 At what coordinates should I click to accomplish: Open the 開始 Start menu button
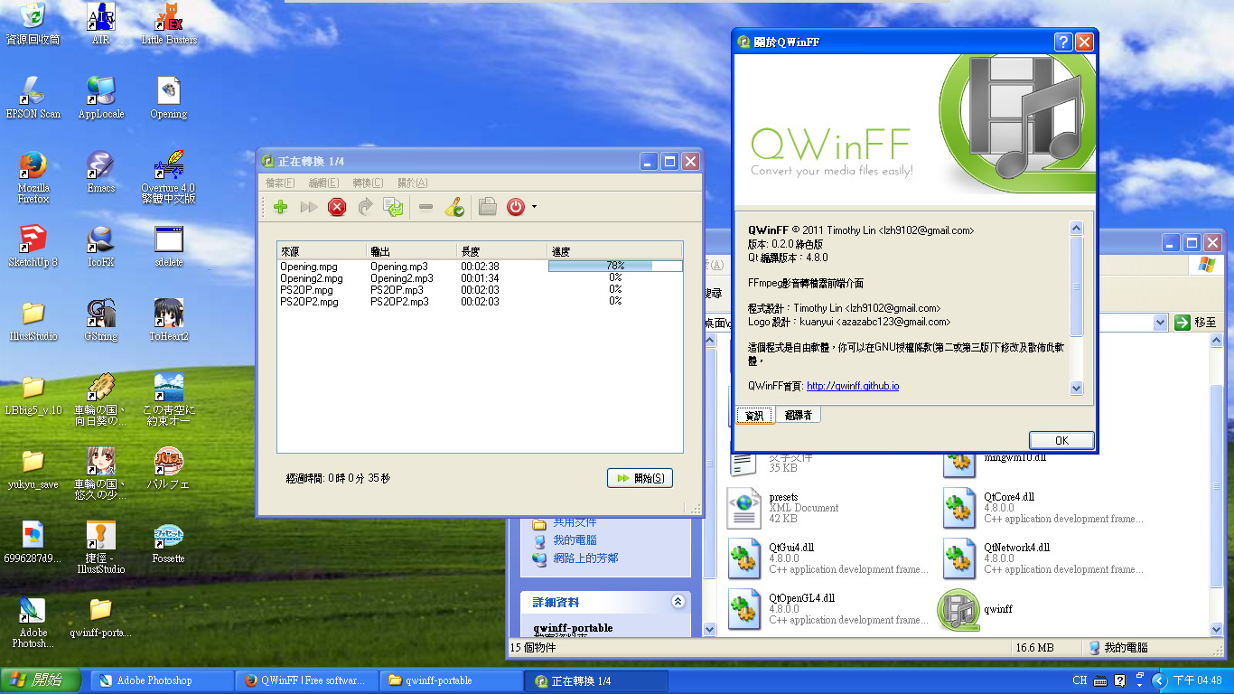[x=40, y=680]
